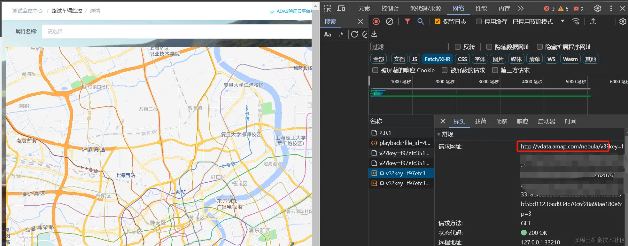Switch to the Sources tab

(x=426, y=9)
